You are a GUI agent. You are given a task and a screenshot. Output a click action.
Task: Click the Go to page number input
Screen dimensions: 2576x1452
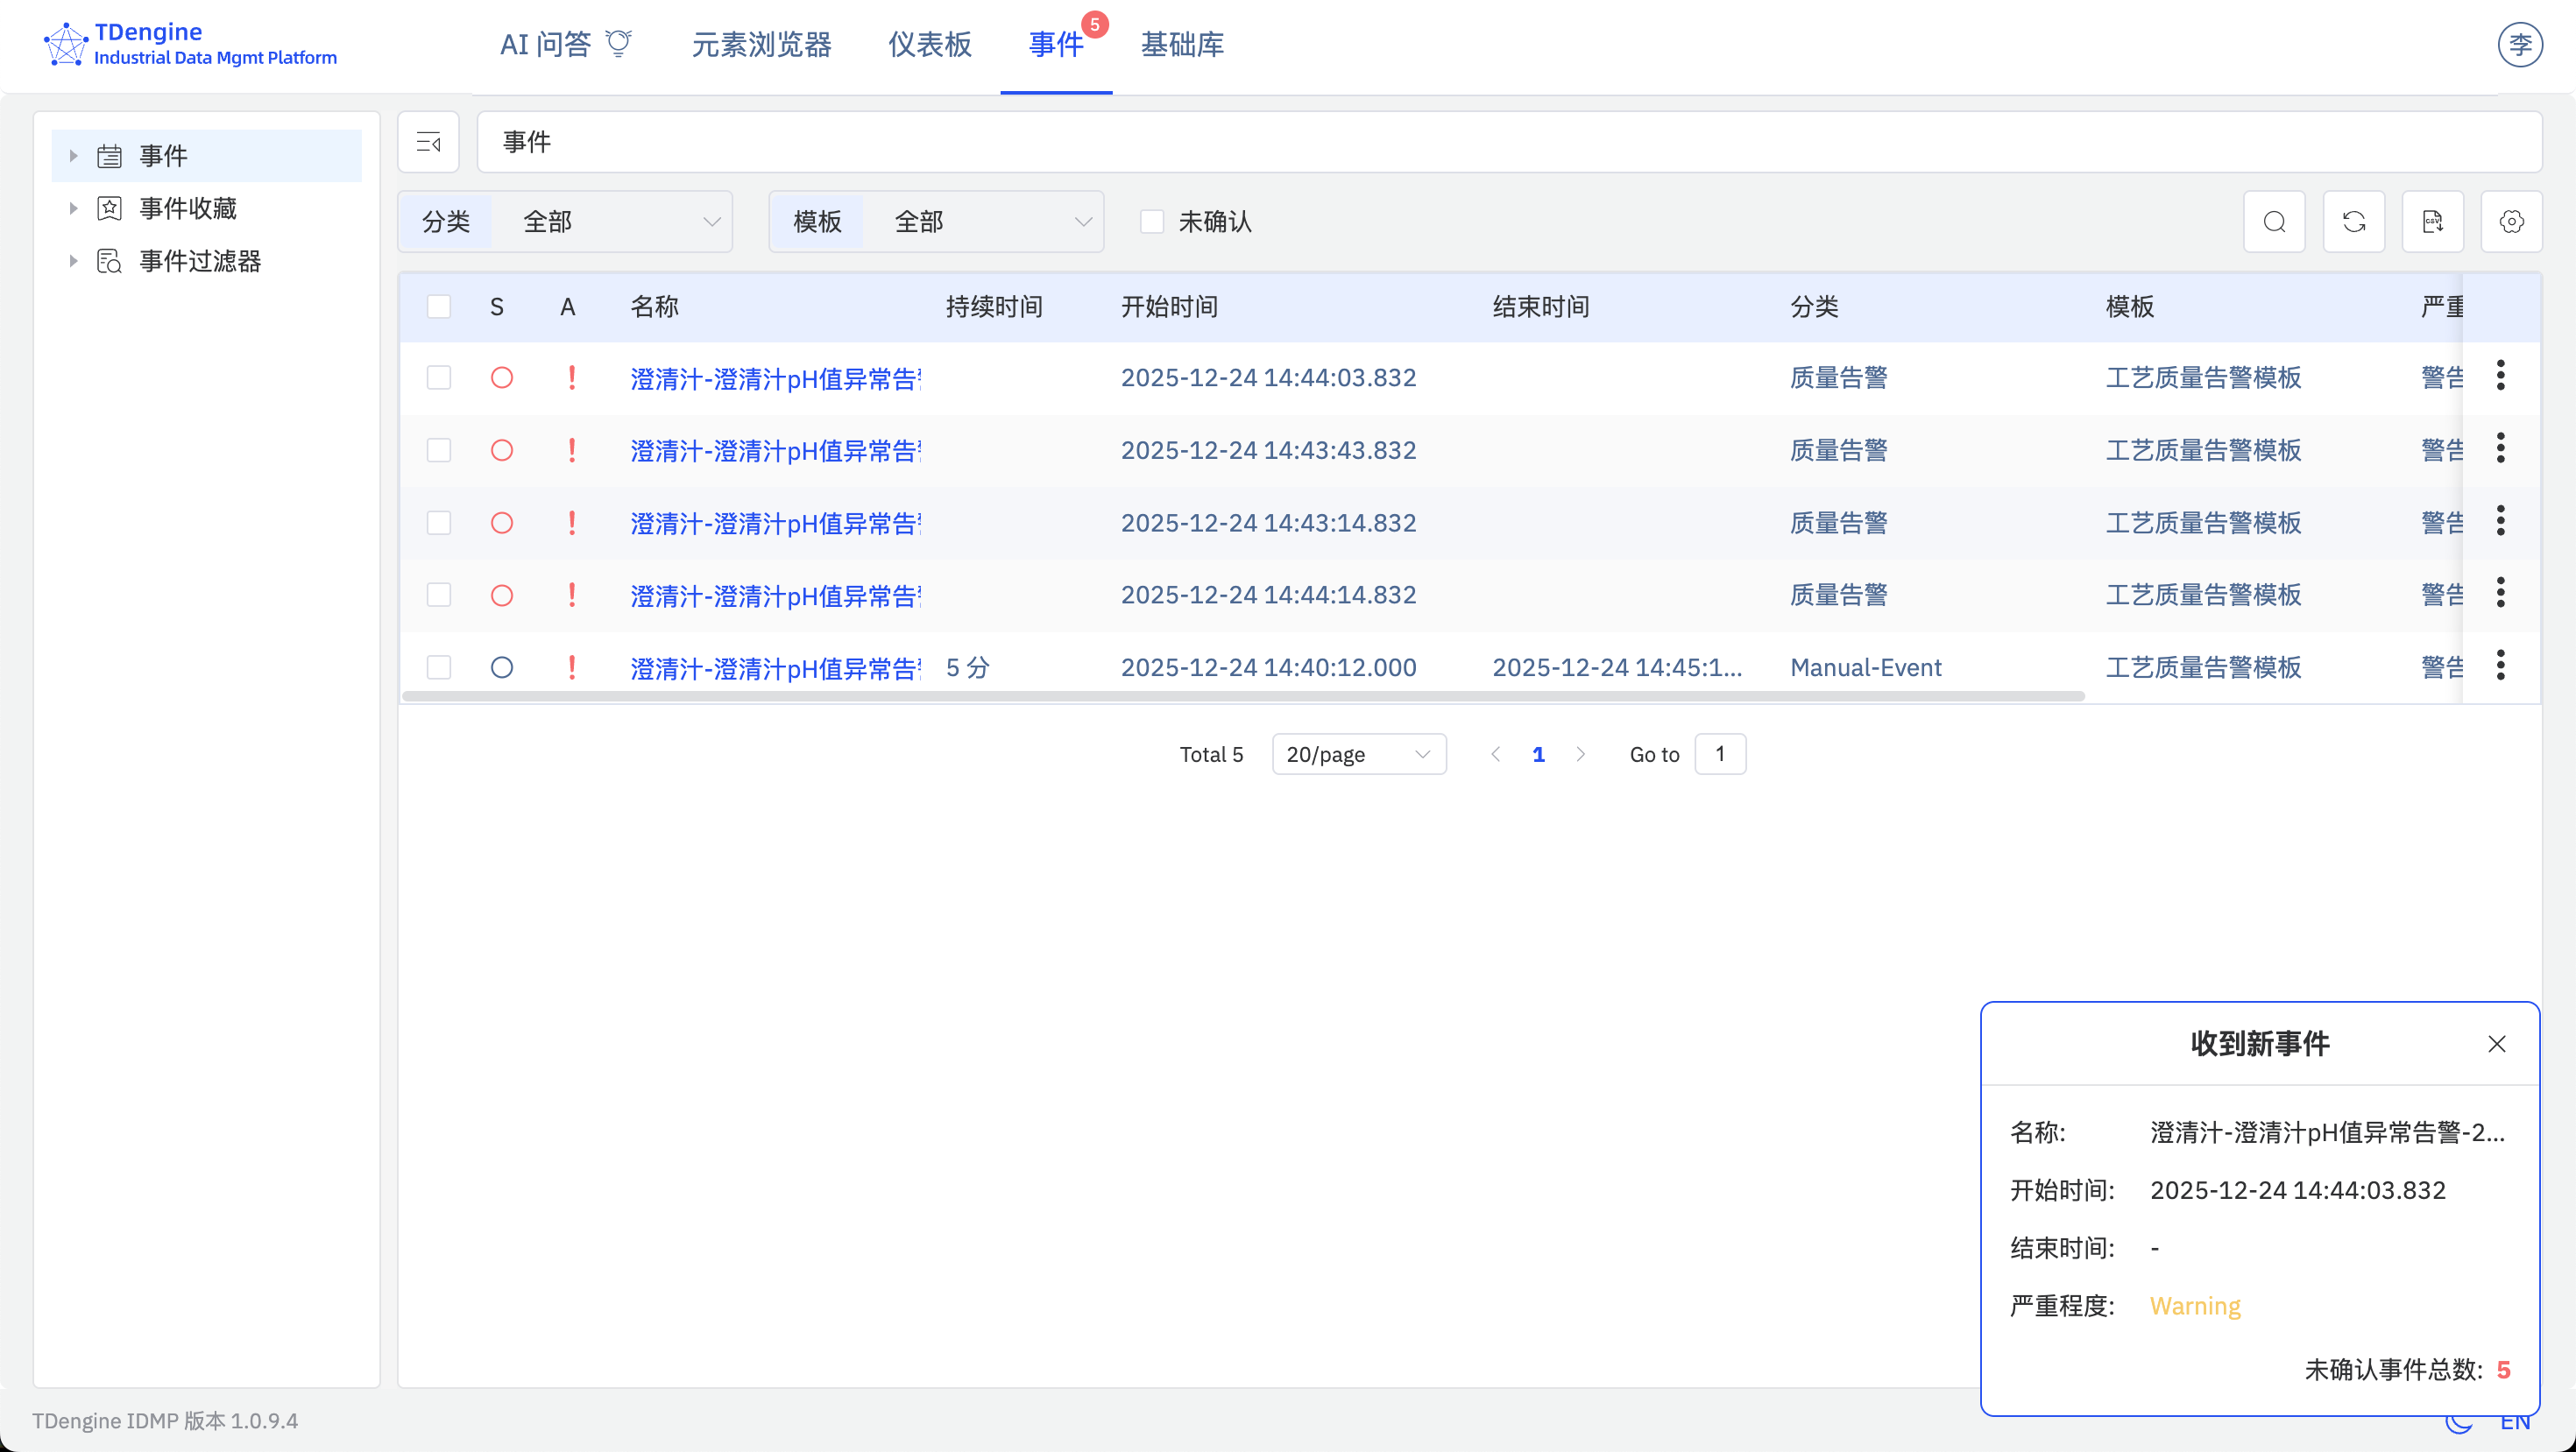(x=1720, y=753)
